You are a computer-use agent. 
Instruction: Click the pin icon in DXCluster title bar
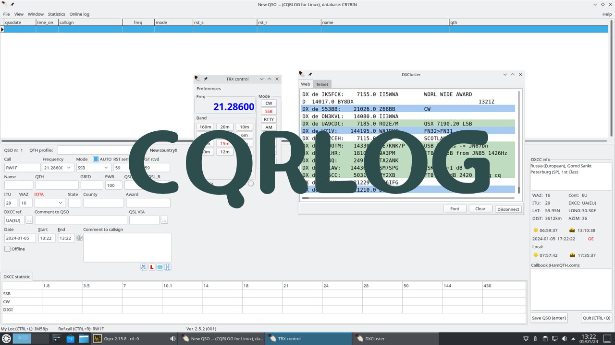[310, 74]
